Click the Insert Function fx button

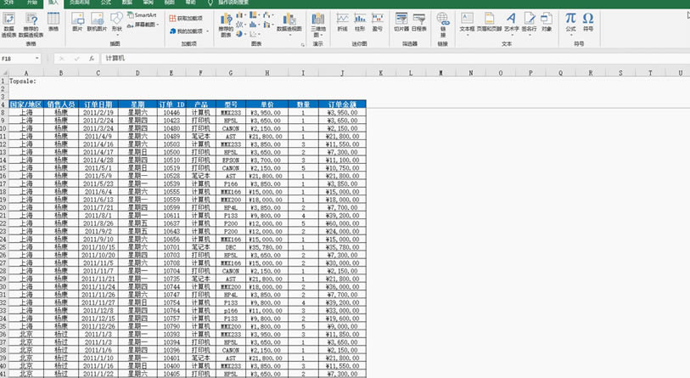[91, 58]
